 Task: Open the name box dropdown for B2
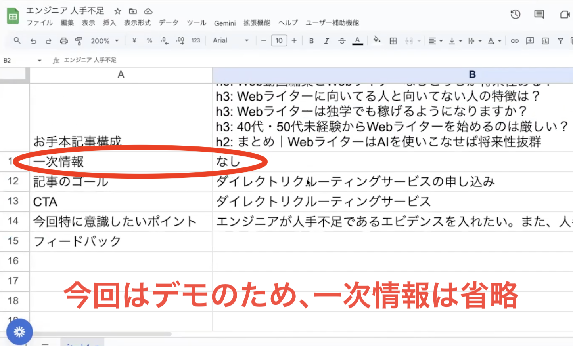point(39,60)
